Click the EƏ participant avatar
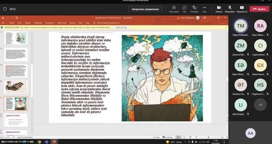 point(241,65)
